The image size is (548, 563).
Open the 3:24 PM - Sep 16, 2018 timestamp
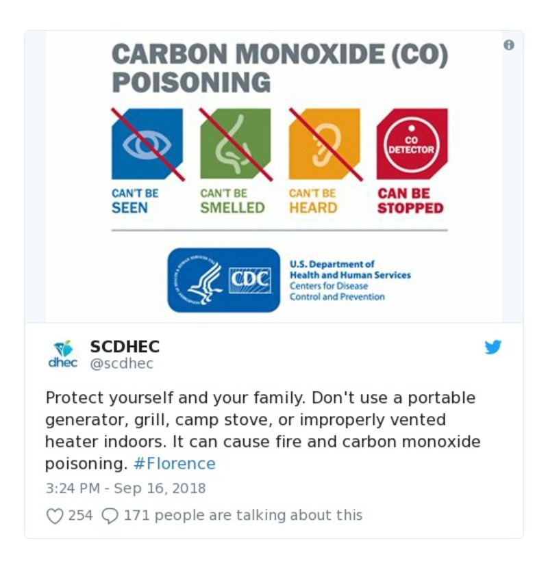125,489
